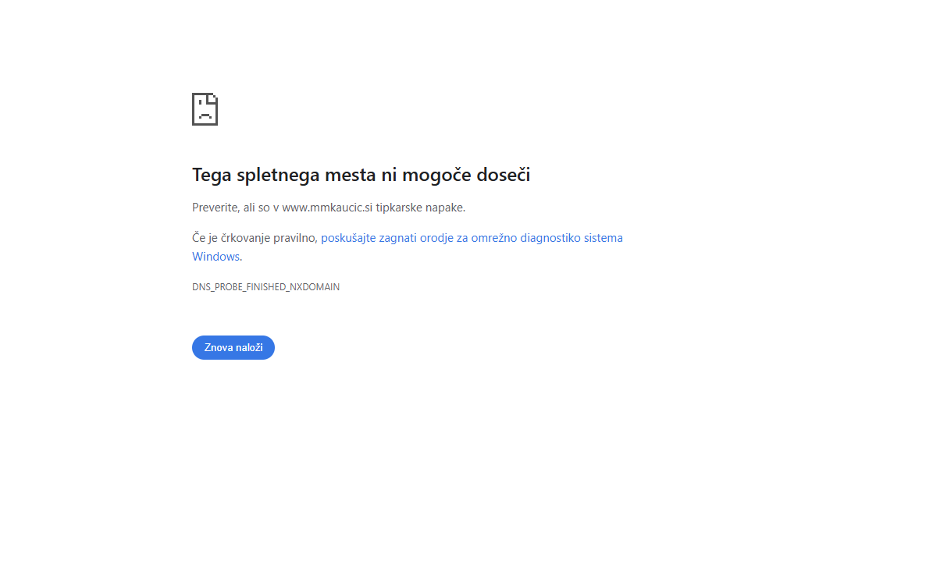Click the sad page error icon
940x561 pixels.
[205, 109]
